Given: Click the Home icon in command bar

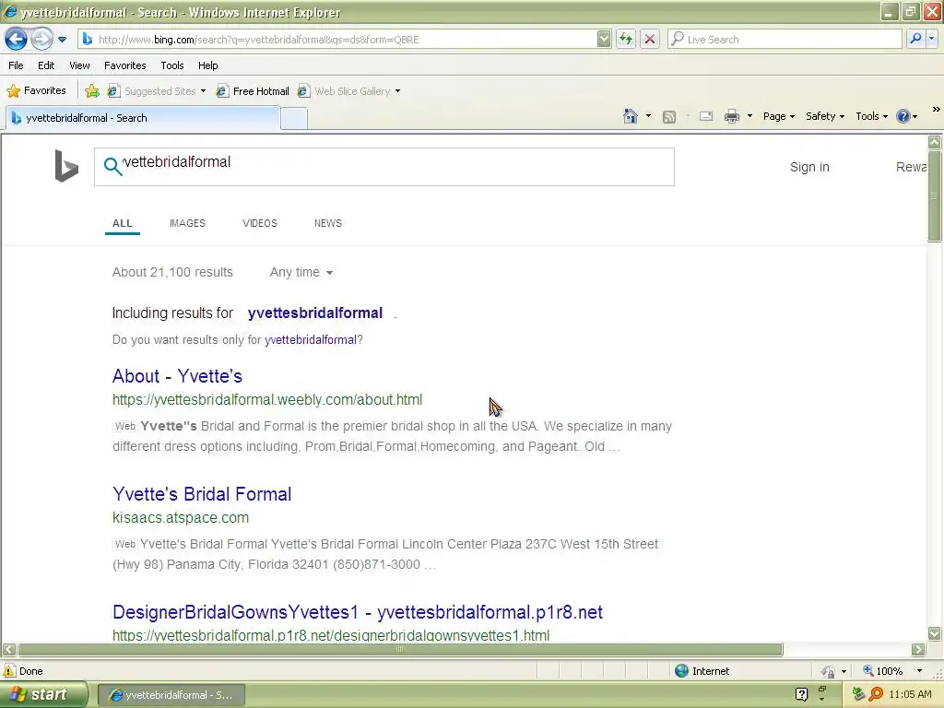Looking at the screenshot, I should coord(631,116).
